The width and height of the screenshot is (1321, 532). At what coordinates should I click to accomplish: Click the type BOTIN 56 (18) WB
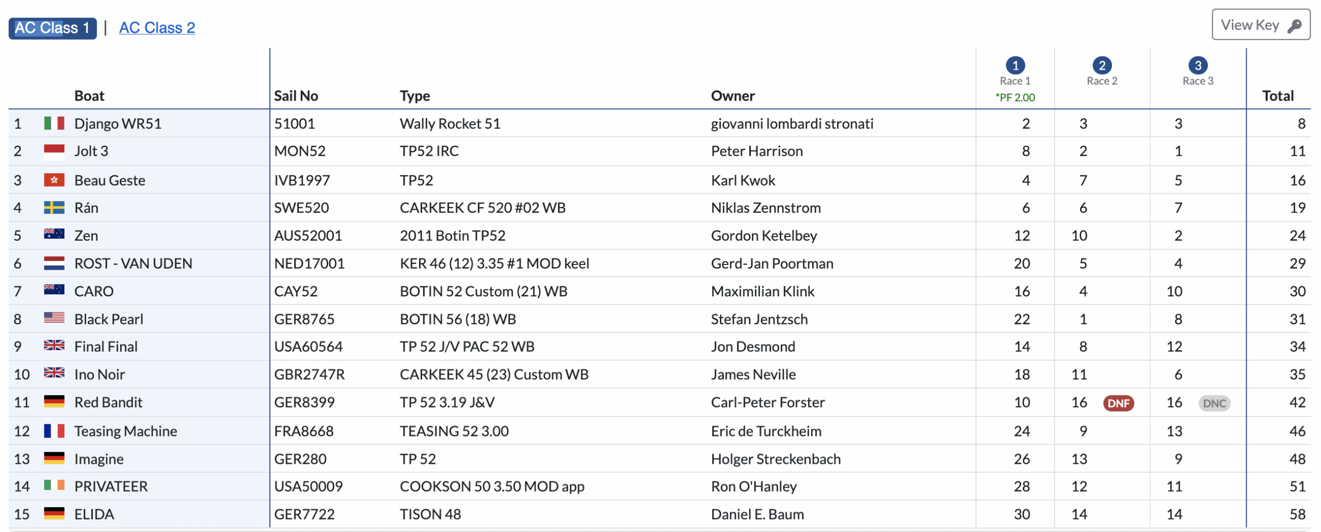click(458, 319)
